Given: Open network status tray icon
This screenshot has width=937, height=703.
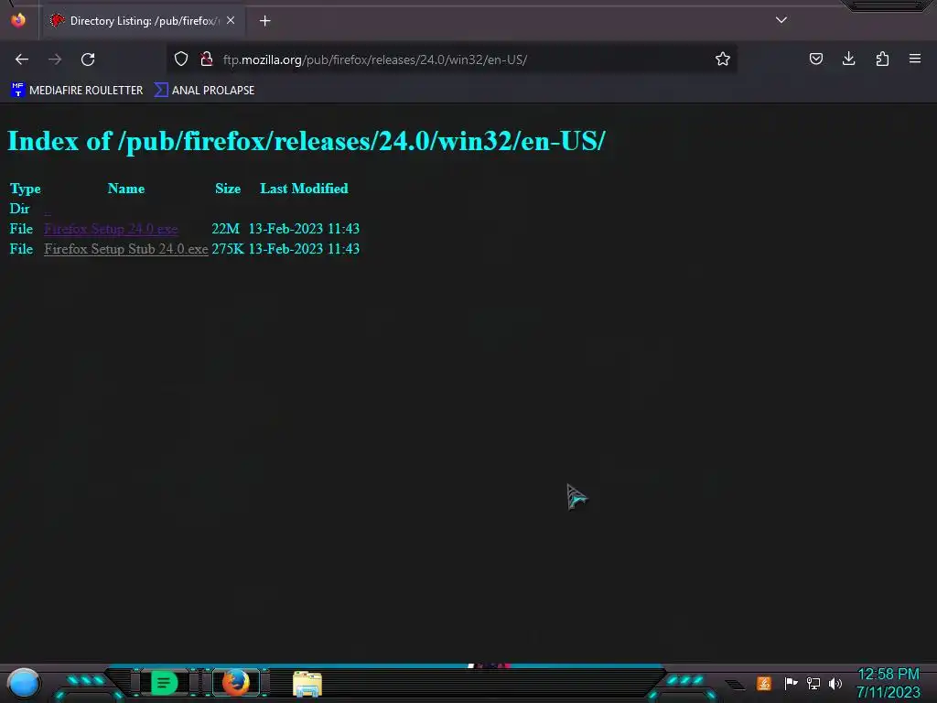Looking at the screenshot, I should [x=813, y=683].
